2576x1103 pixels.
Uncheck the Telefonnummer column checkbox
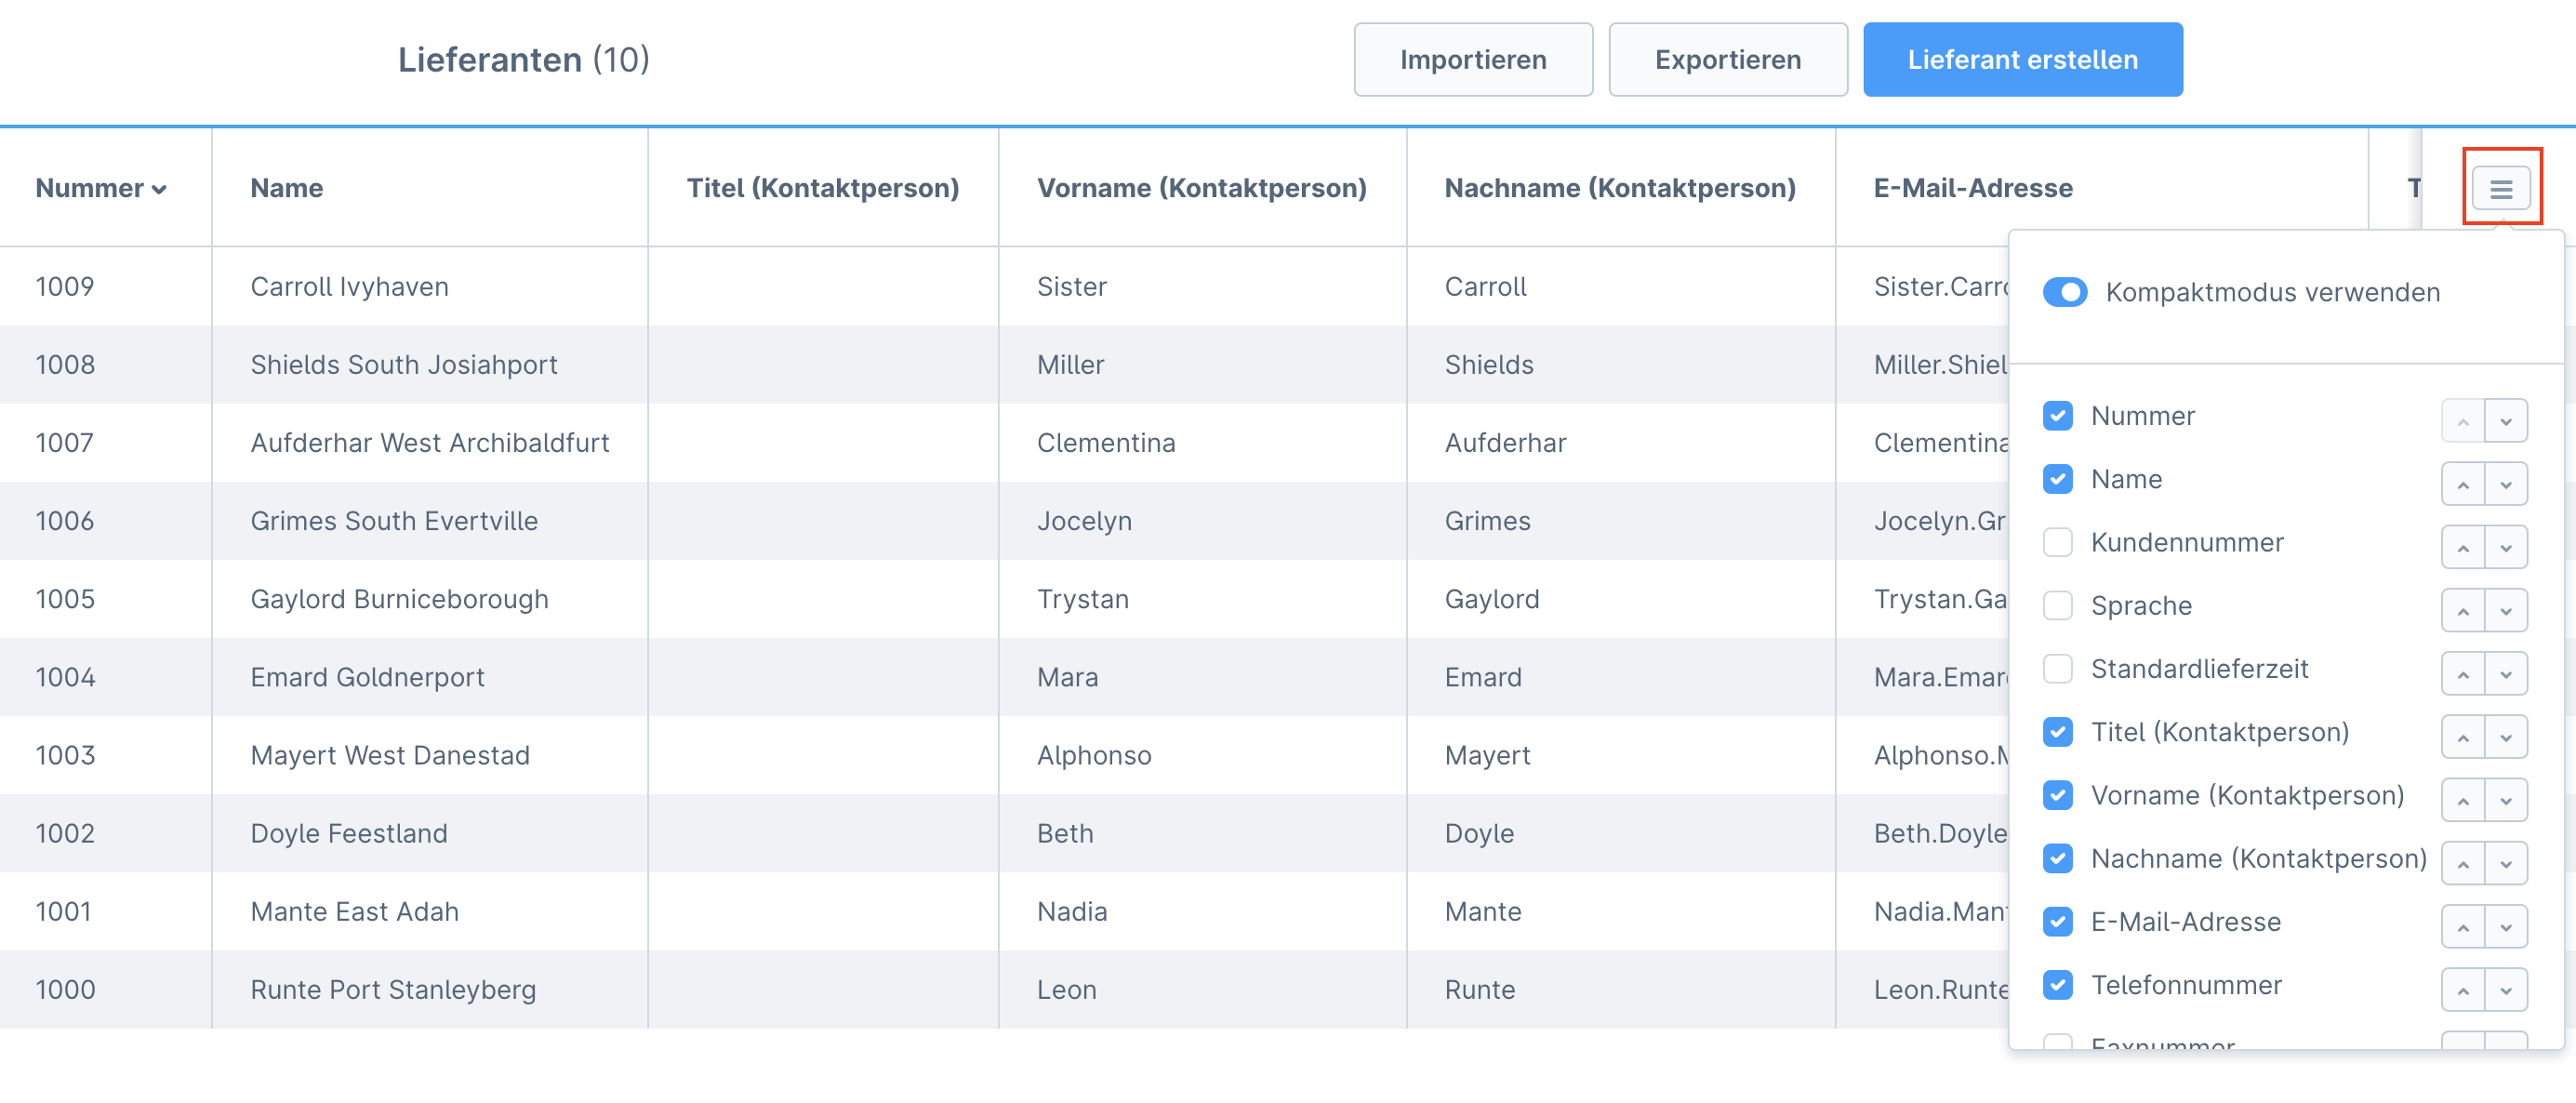tap(2057, 985)
